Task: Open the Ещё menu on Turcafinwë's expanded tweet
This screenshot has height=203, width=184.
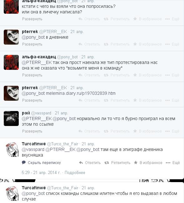Action: point(173,162)
